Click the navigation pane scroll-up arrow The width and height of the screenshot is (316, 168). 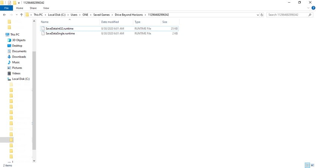(x=34, y=21)
